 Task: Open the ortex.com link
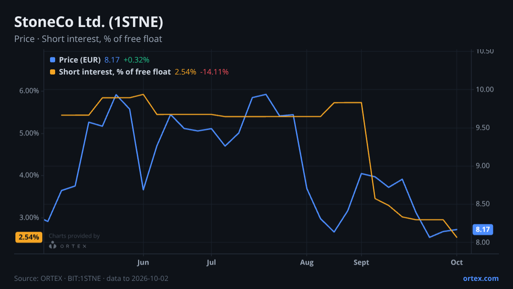coord(481,278)
